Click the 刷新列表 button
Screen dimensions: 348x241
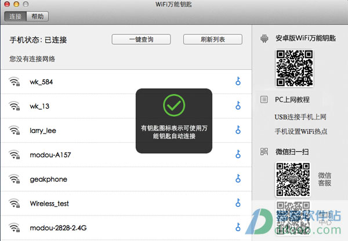click(x=213, y=39)
